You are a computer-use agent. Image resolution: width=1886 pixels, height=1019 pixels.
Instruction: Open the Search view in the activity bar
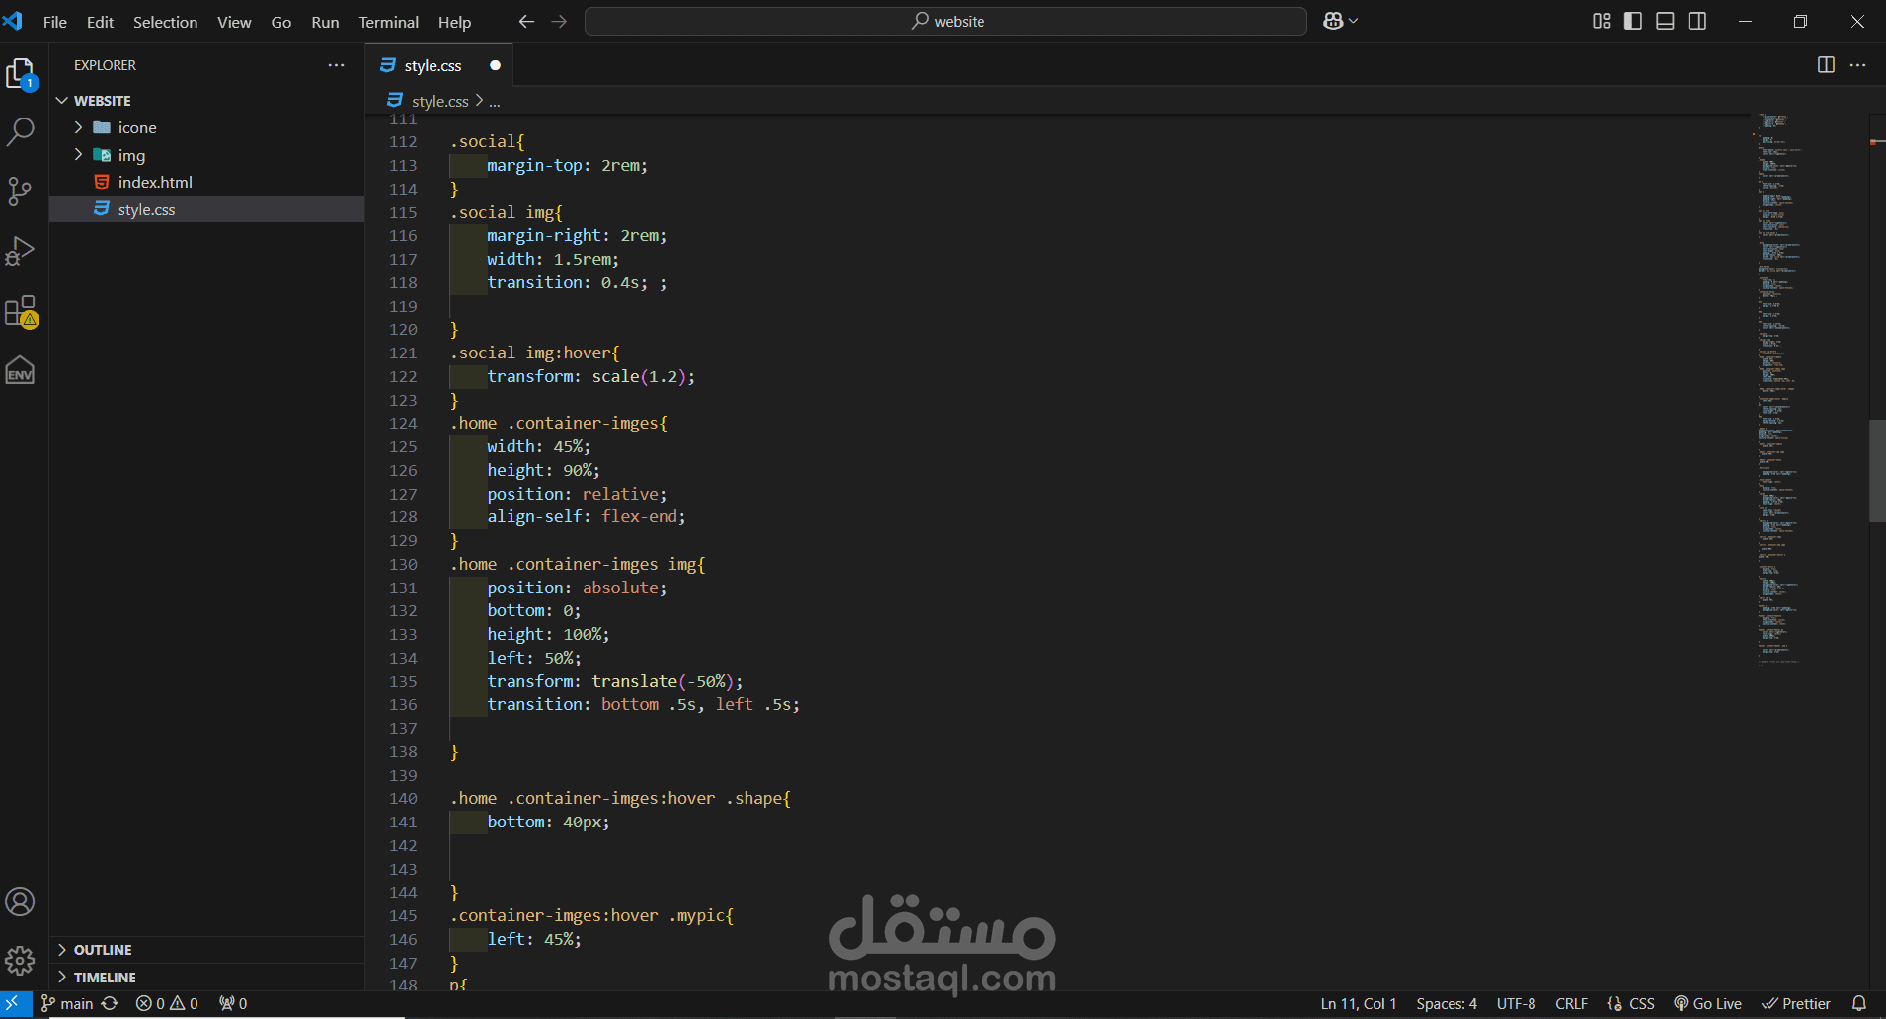[x=21, y=131]
